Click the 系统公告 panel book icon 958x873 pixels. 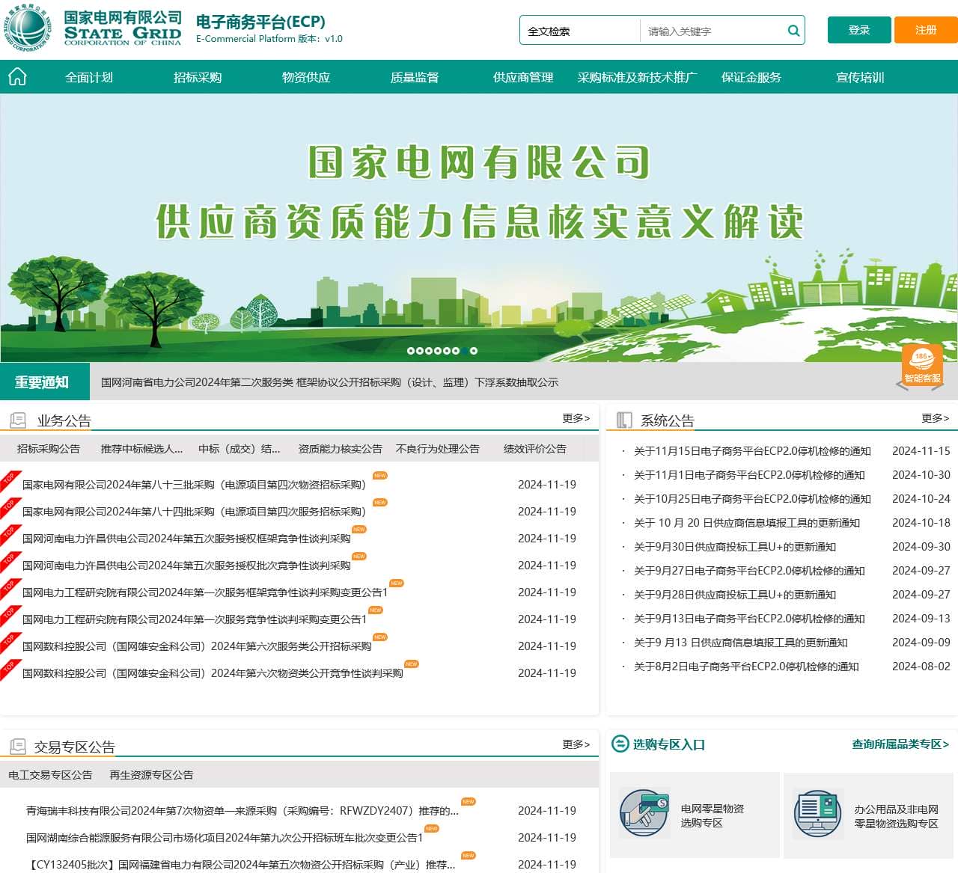[623, 420]
